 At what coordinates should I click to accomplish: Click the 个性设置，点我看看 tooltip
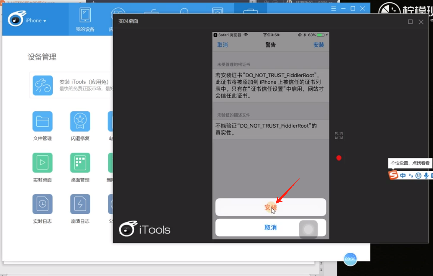tap(410, 163)
